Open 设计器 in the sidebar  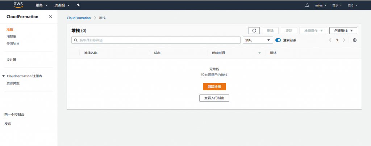click(x=11, y=60)
